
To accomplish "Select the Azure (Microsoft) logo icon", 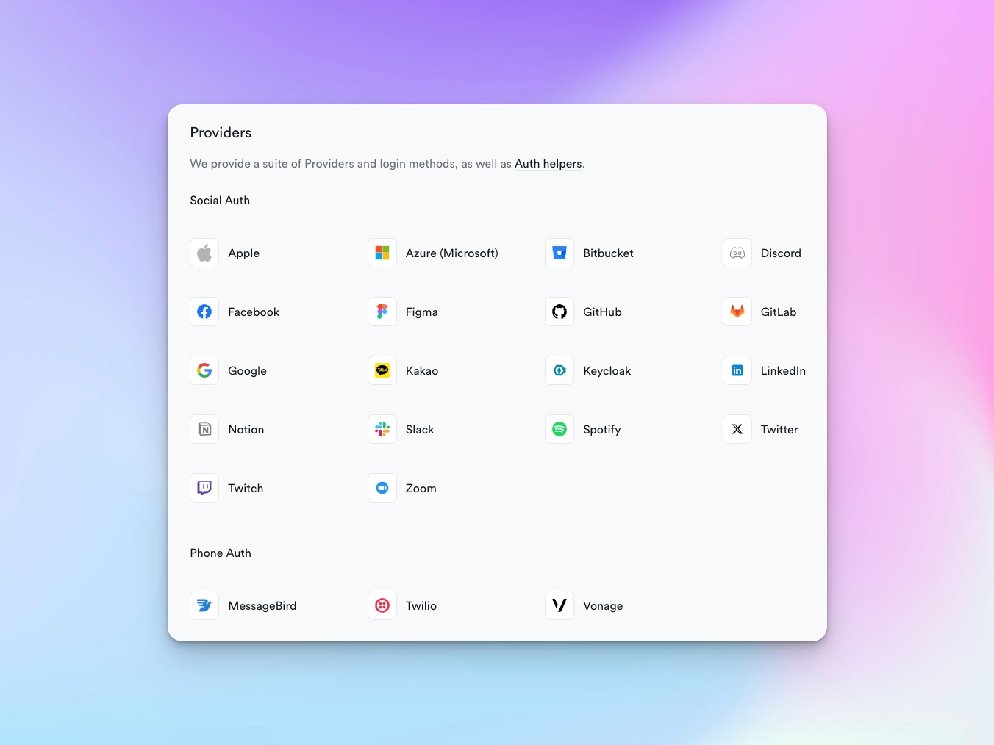I will point(382,253).
